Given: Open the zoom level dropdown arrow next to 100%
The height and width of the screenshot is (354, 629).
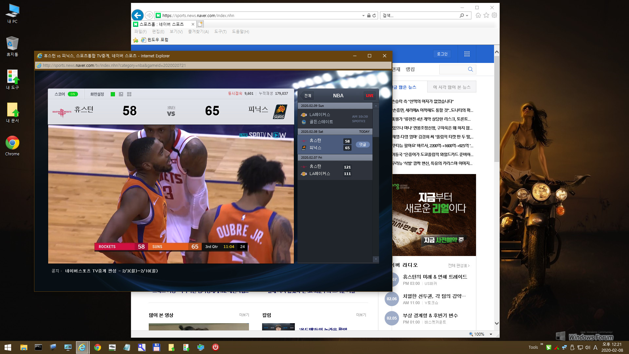Looking at the screenshot, I should (x=491, y=334).
